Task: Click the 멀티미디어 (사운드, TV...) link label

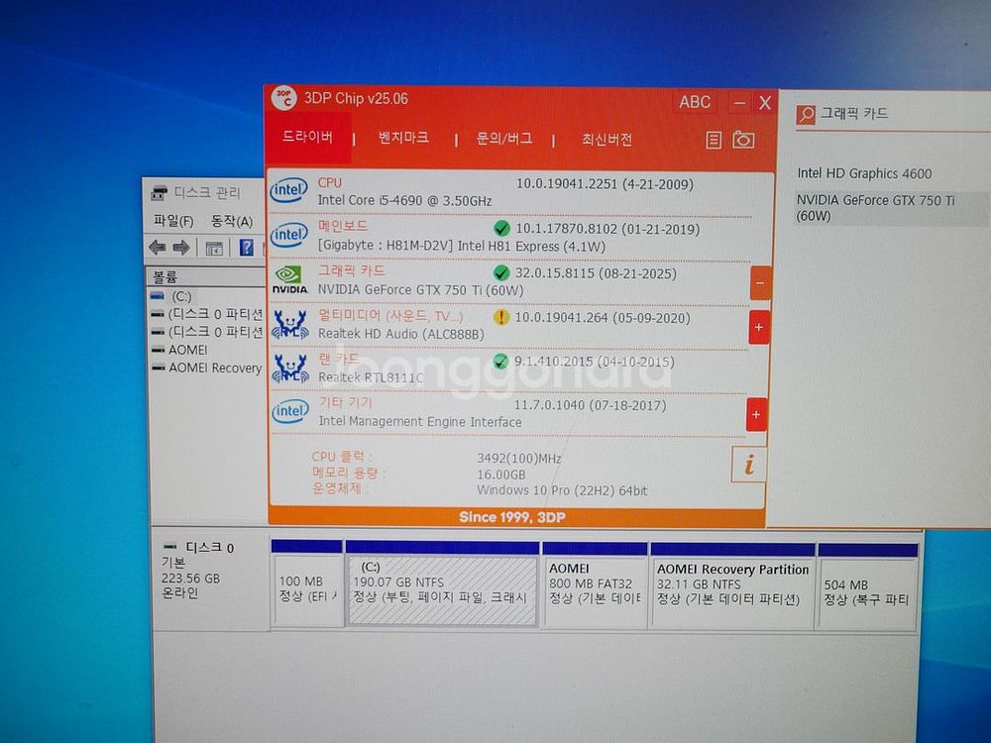Action: pos(390,316)
